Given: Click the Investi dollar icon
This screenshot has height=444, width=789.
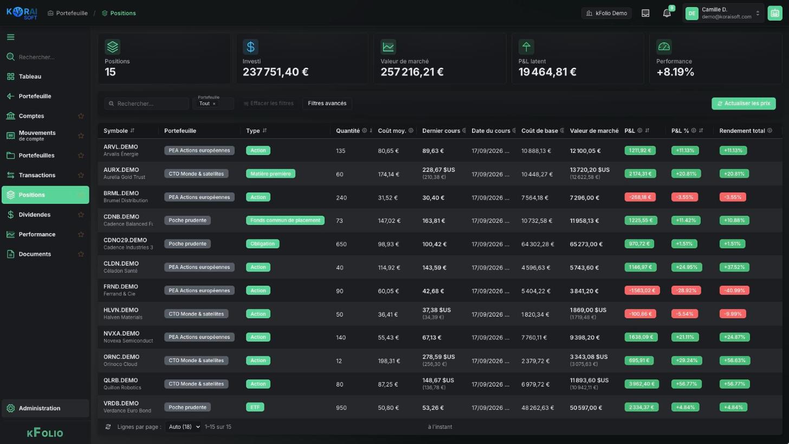Looking at the screenshot, I should coord(250,47).
